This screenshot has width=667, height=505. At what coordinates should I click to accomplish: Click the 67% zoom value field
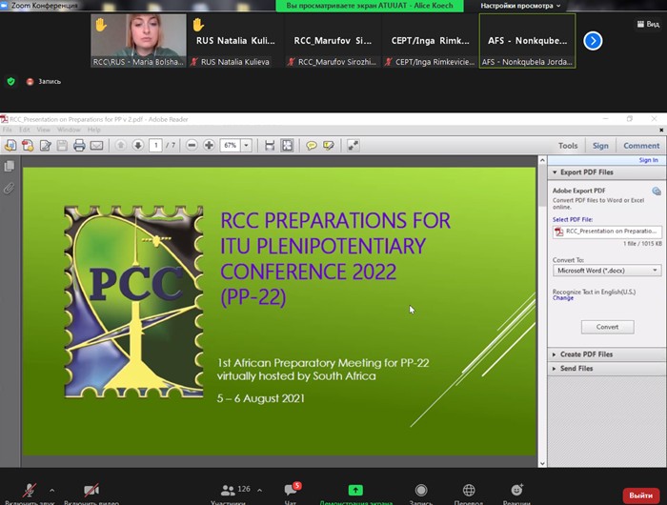click(x=231, y=146)
